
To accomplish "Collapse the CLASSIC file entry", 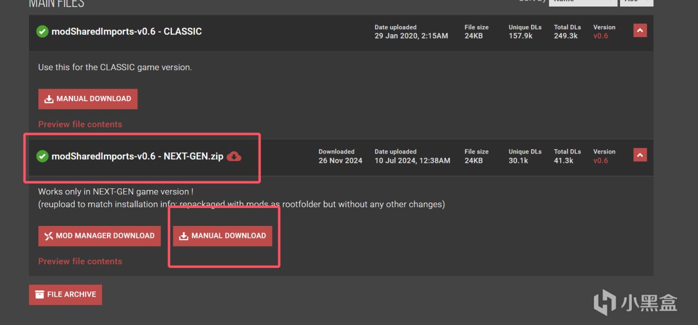I will click(640, 30).
